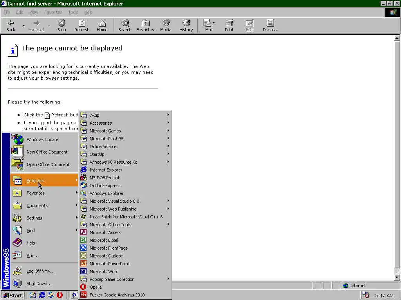Open Fucker Google Antivirus 2010 entry
Screen dimensions: 401x300
[125, 295]
